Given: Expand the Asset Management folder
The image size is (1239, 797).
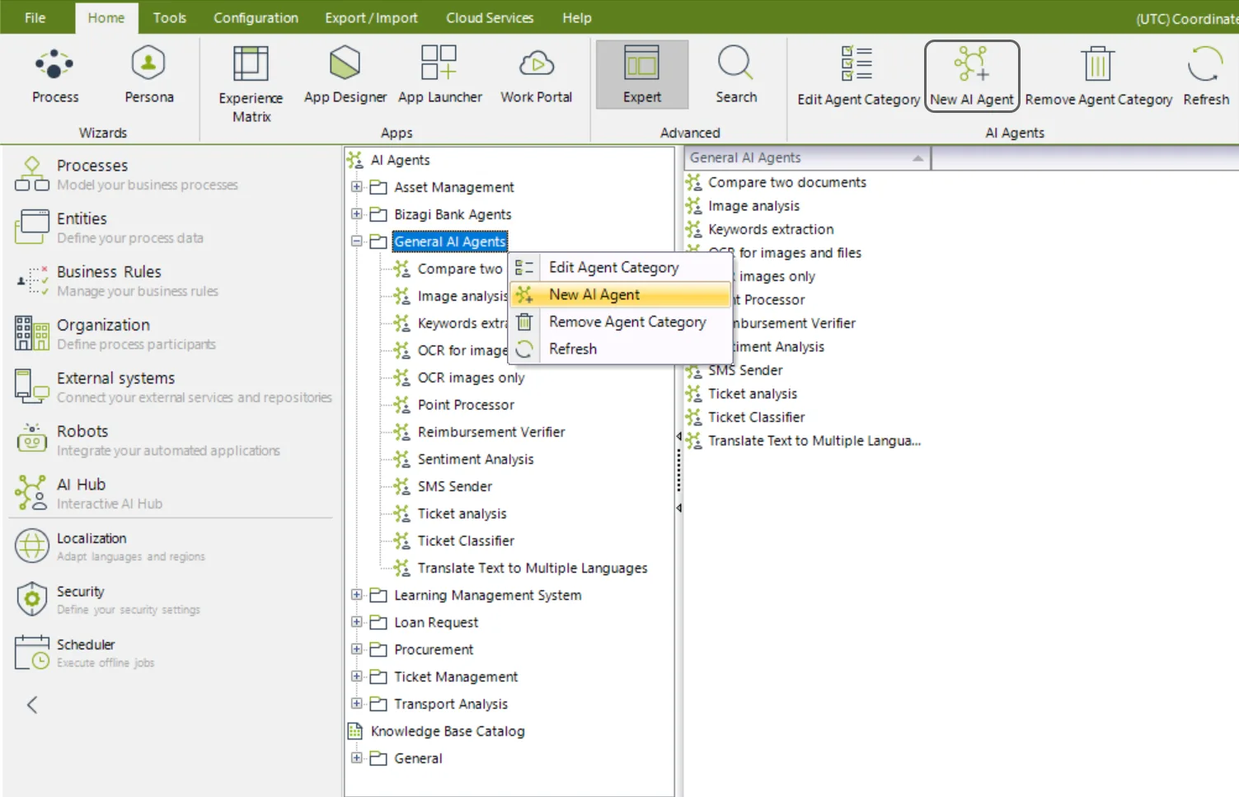Looking at the screenshot, I should click(356, 187).
